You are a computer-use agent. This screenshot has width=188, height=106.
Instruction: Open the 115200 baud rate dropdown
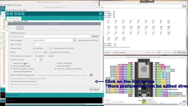[168, 52]
